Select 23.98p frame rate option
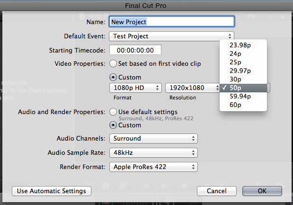Screen dimensions: 293x205 pyautogui.click(x=240, y=45)
